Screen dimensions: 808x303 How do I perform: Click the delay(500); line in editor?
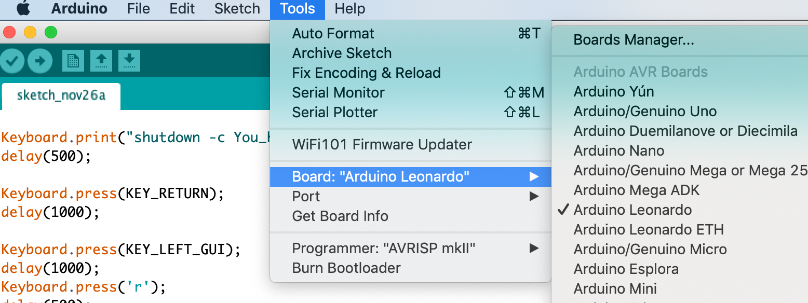pos(46,156)
